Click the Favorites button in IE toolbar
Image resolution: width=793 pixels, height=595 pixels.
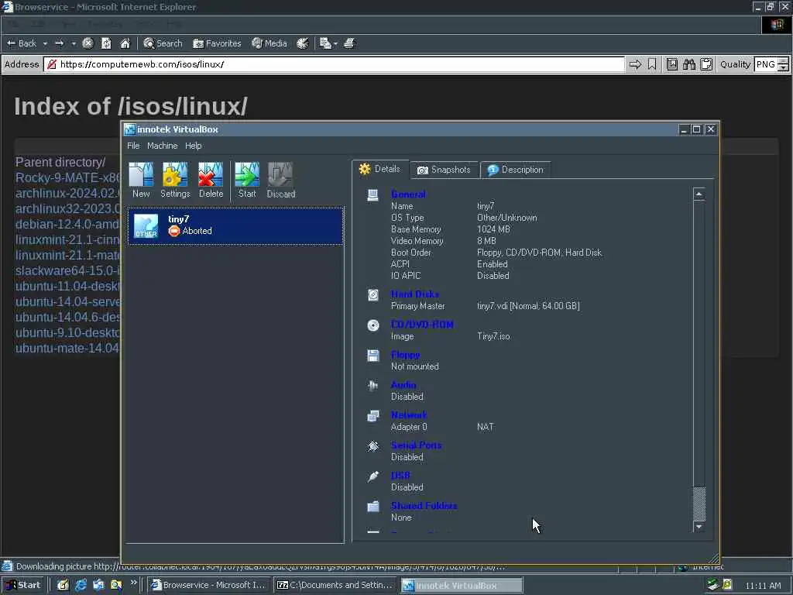pos(217,43)
